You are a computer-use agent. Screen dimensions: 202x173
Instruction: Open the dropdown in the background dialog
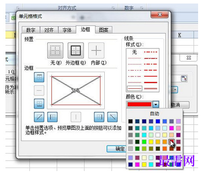(x=175, y=90)
